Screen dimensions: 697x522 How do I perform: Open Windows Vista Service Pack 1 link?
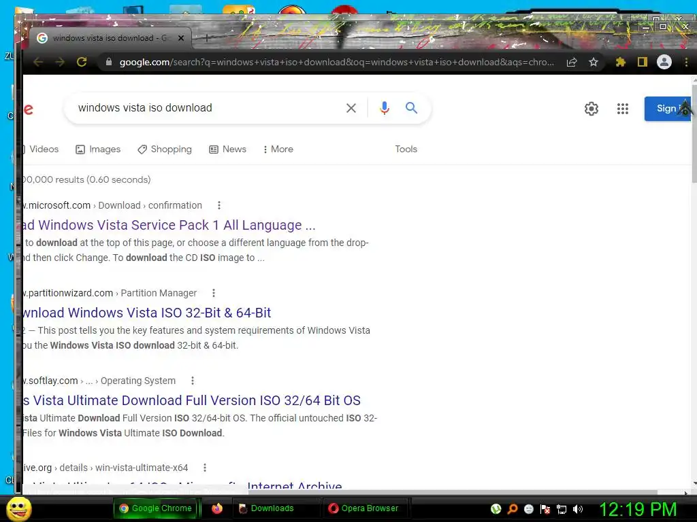(x=169, y=225)
